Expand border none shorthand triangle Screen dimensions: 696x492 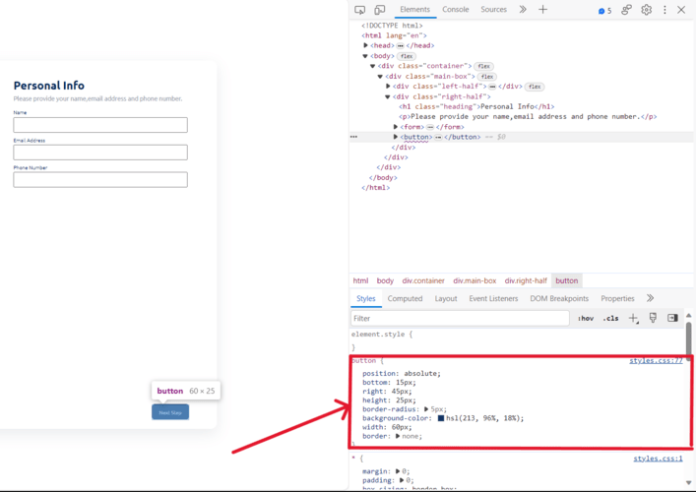pos(398,436)
